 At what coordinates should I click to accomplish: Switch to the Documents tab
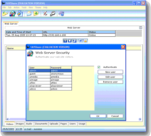41,124
